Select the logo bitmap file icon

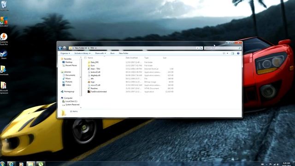coord(89,82)
